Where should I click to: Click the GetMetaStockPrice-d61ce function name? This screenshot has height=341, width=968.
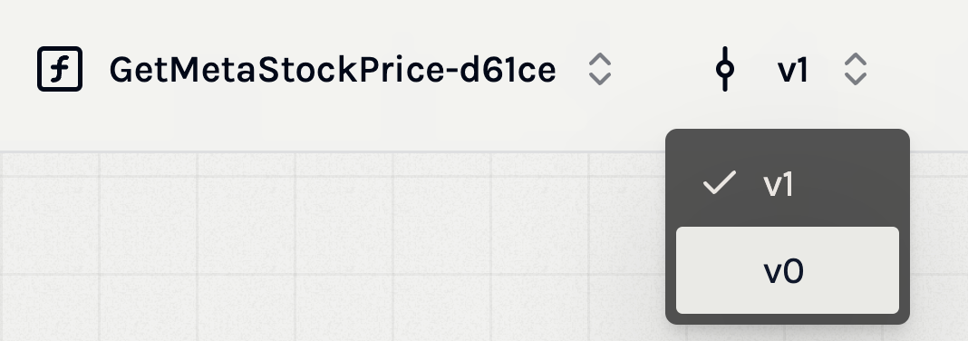[333, 70]
